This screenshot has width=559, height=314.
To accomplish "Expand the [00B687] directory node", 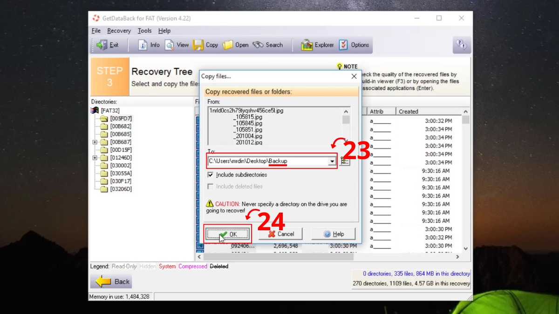I will (95, 142).
